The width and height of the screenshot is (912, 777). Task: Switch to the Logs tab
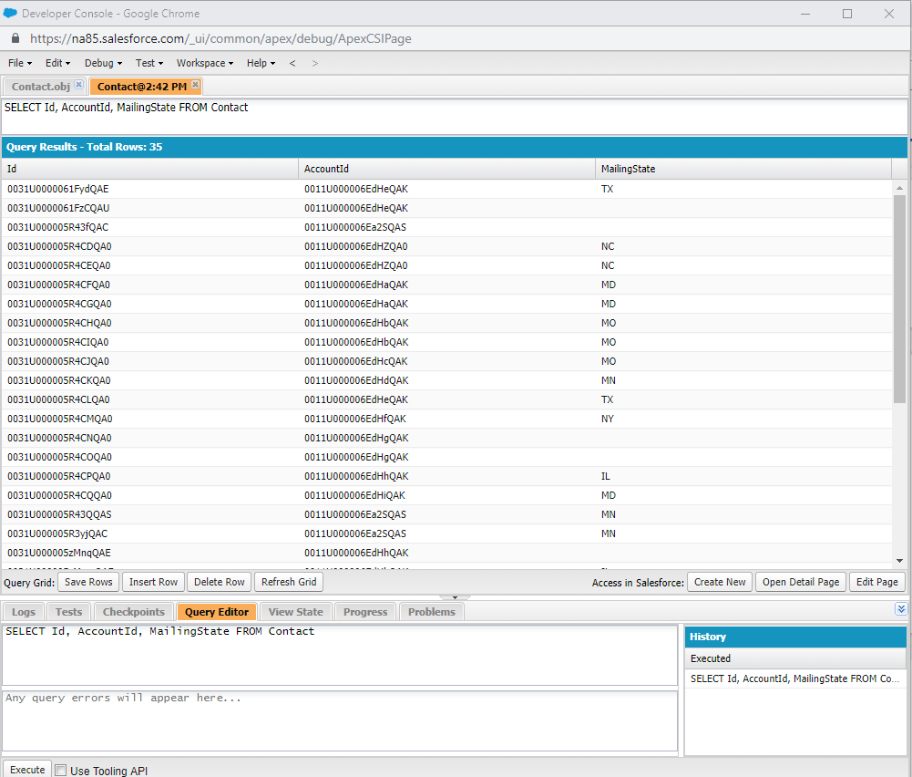point(24,612)
